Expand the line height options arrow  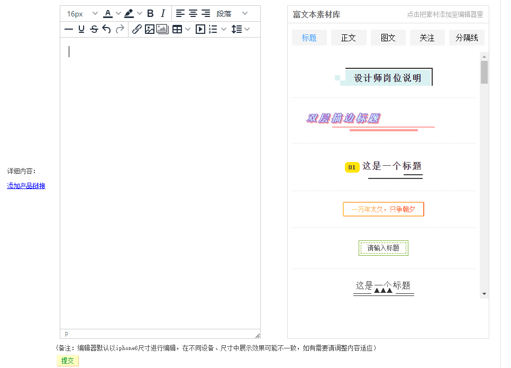point(247,29)
